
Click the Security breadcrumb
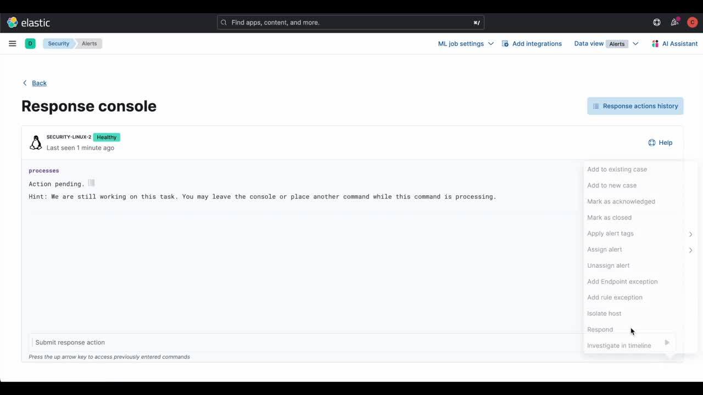[58, 43]
